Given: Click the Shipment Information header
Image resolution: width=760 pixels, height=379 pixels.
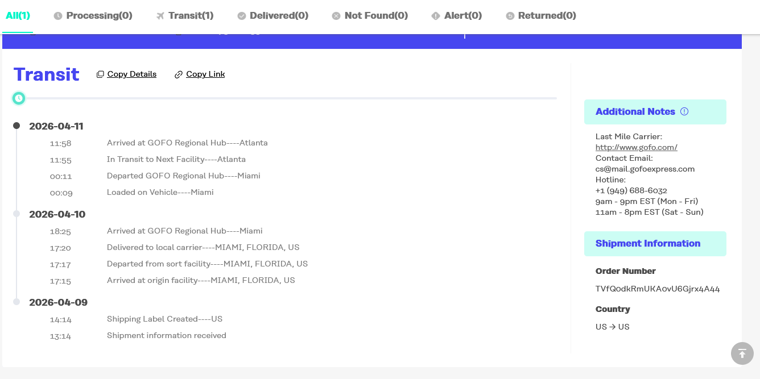Looking at the screenshot, I should pos(648,243).
